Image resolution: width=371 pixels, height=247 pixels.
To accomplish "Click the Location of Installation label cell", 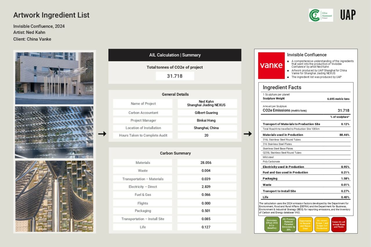I will point(143,128).
